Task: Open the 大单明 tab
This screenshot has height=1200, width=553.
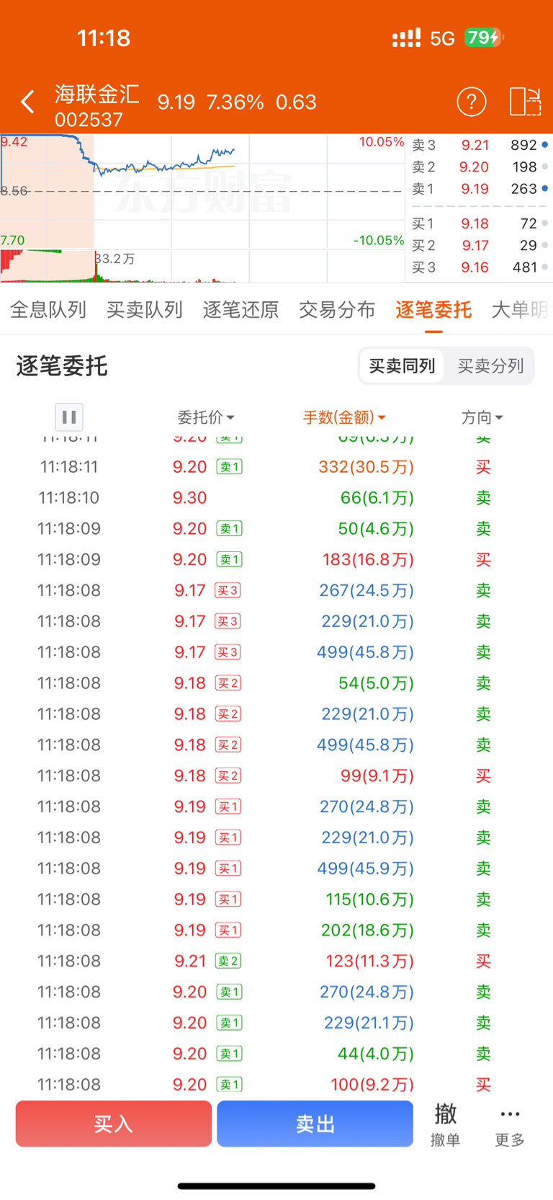Action: [x=520, y=310]
